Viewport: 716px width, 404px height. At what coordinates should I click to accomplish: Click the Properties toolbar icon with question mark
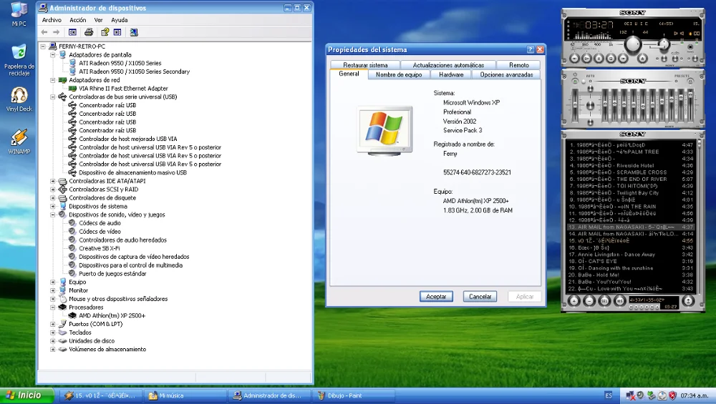105,32
